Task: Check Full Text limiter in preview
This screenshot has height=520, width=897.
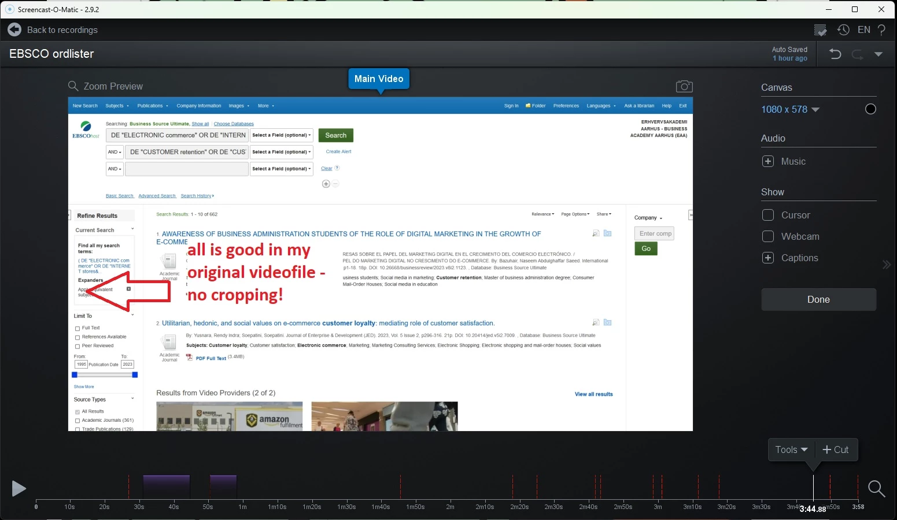Action: [x=77, y=328]
